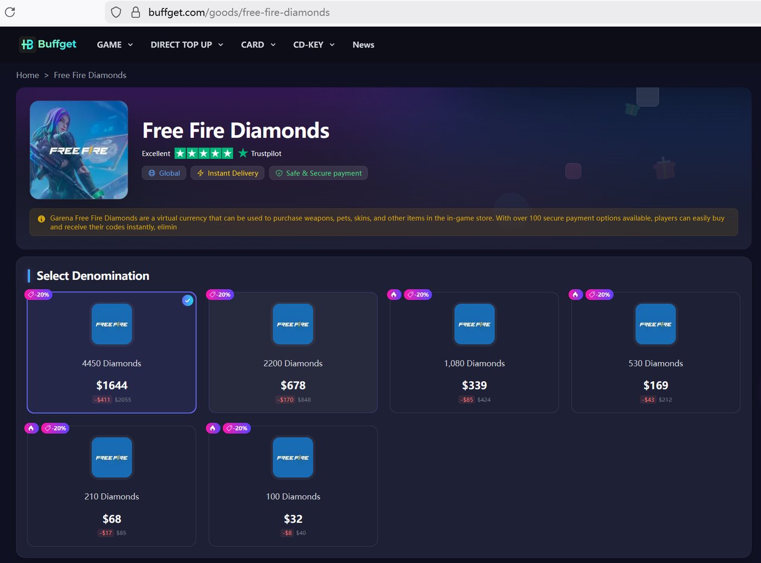This screenshot has height=563, width=761.
Task: Click the hot flame badge on 1,080 Diamonds
Action: [394, 294]
